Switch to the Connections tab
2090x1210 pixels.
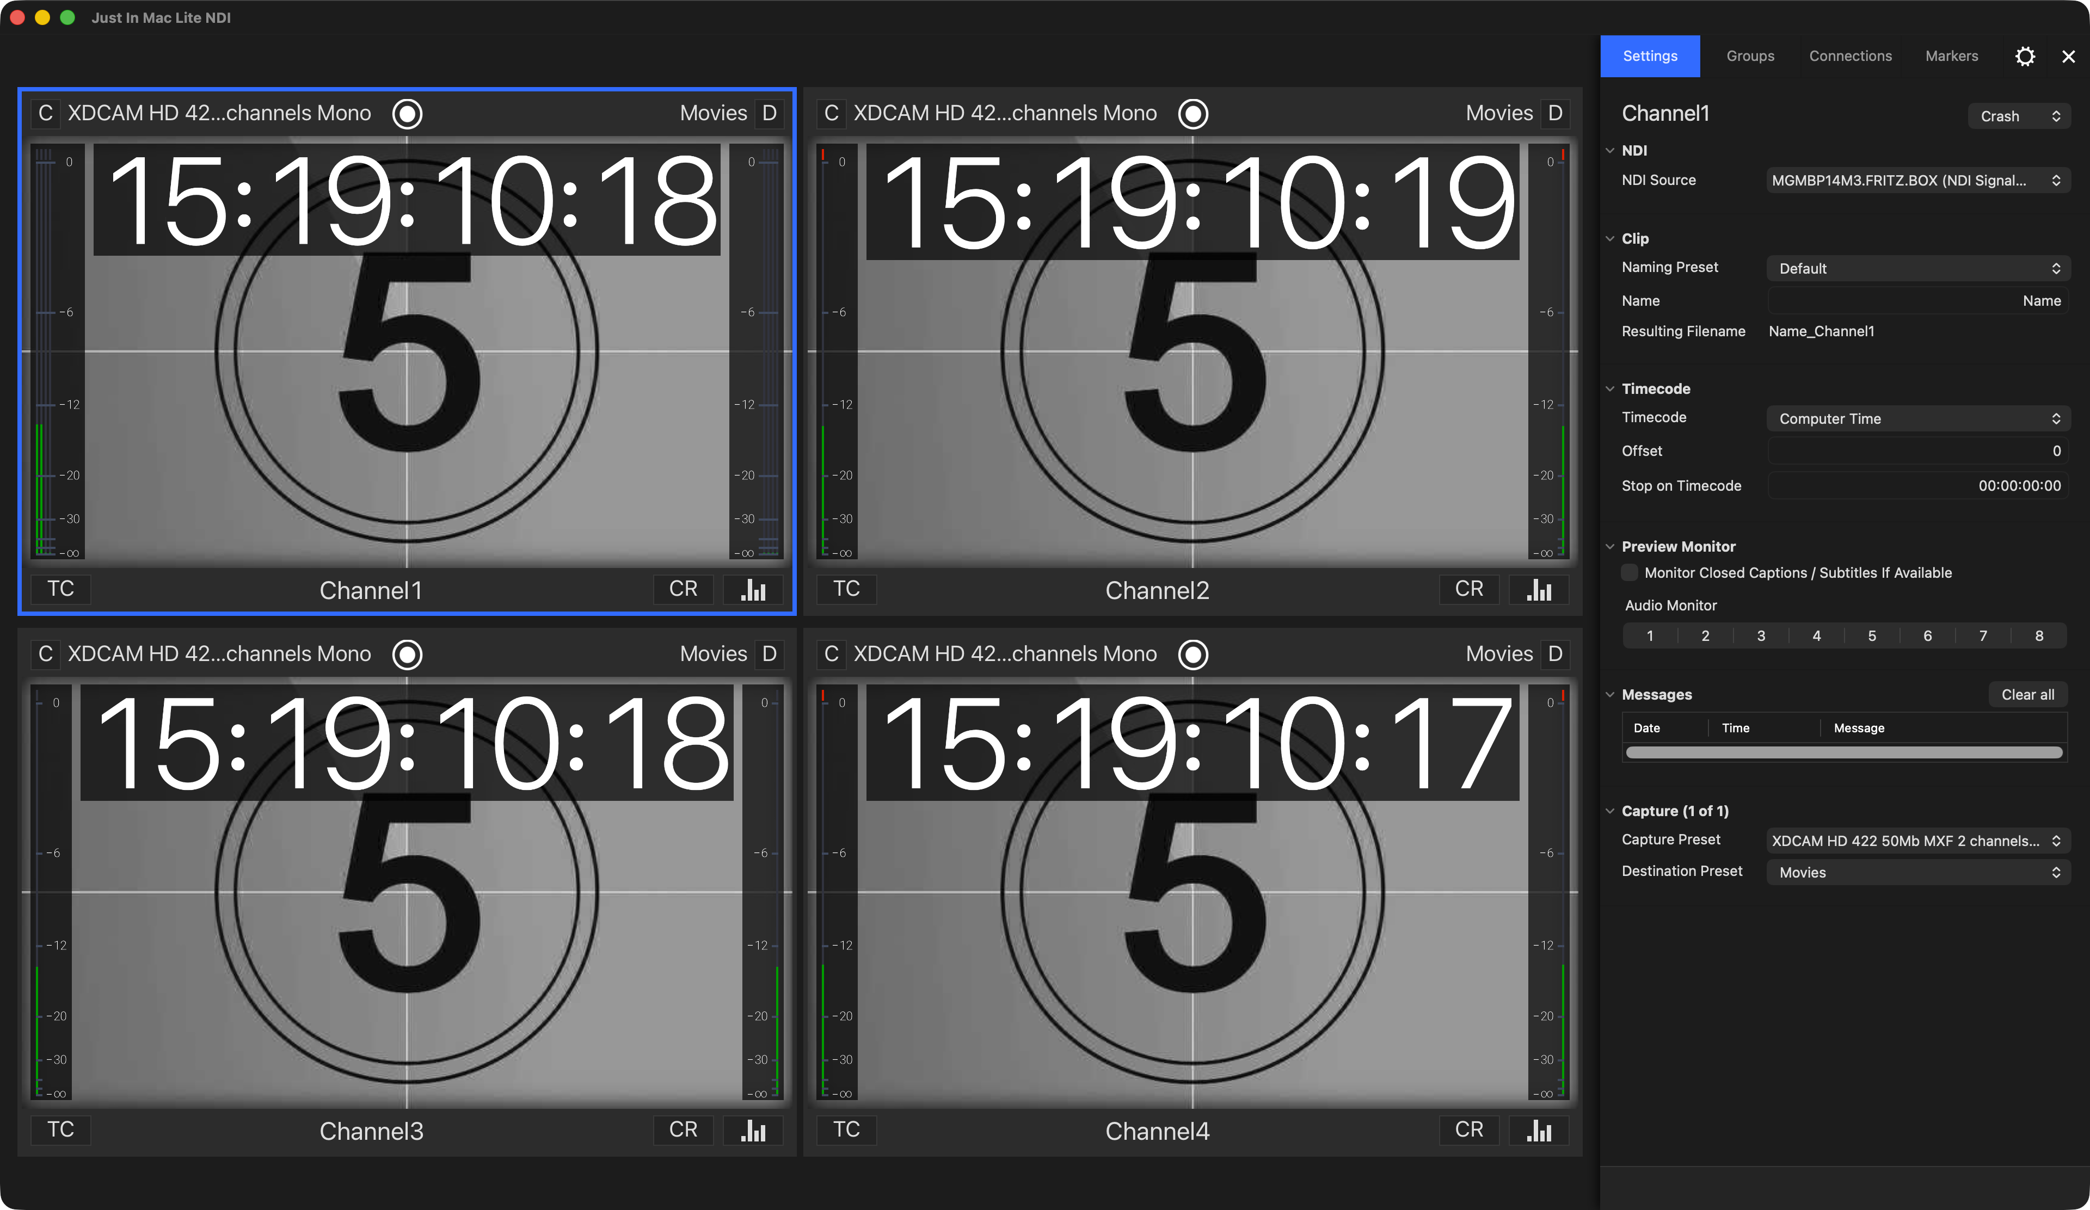pos(1851,57)
